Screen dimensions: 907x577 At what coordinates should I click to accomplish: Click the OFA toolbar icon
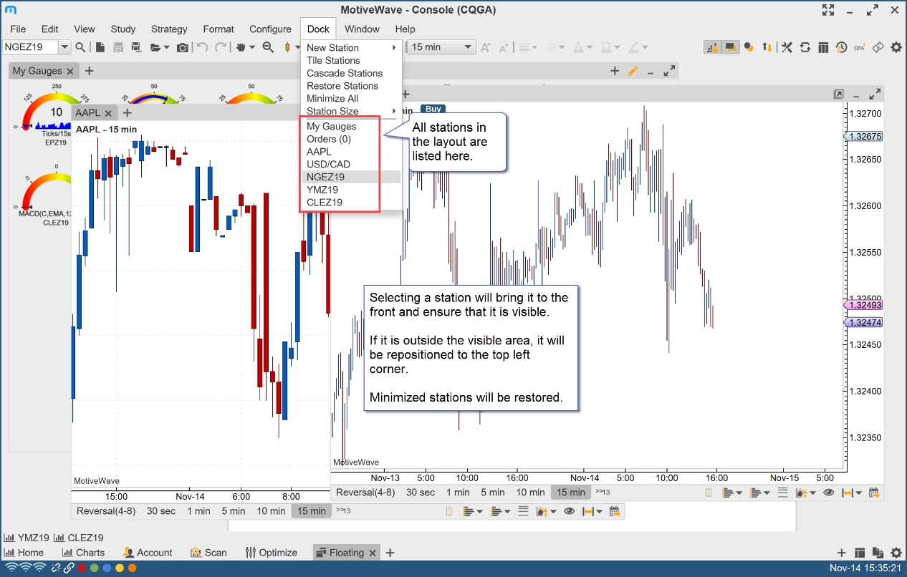pos(860,47)
